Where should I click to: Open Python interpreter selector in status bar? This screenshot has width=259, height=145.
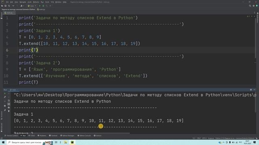[x=235, y=138]
